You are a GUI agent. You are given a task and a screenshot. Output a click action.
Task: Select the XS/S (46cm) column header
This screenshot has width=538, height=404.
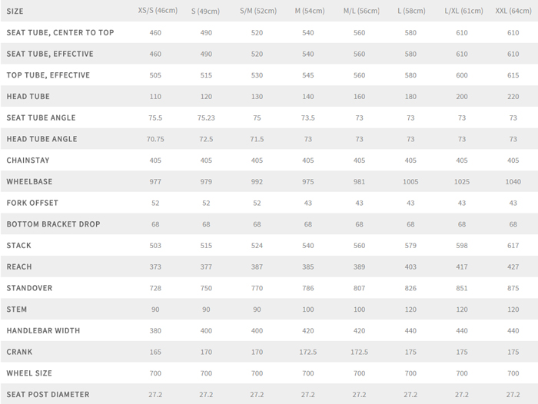154,12
